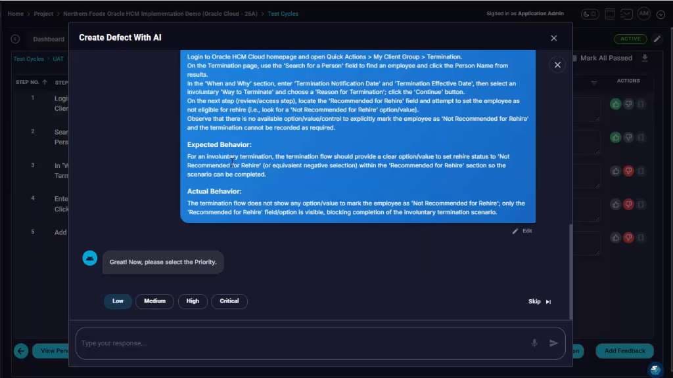Click the Actual Behavior heading
This screenshot has width=673, height=378.
pos(214,192)
